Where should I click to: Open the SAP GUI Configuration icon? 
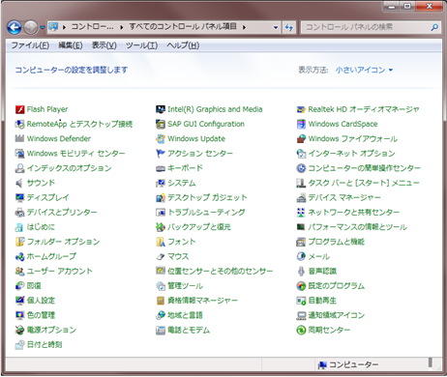click(161, 124)
